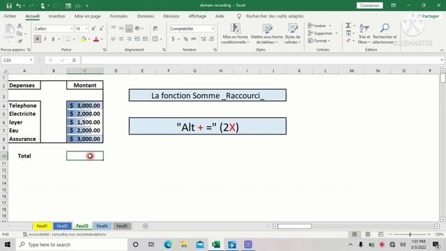Toggle top vertical alignment
The width and height of the screenshot is (446, 251).
(113, 29)
